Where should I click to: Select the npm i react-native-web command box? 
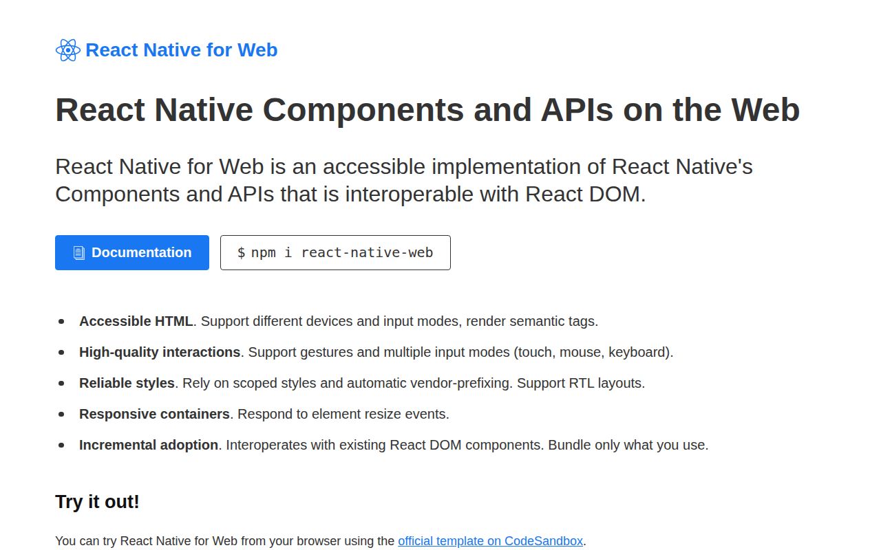coord(335,252)
